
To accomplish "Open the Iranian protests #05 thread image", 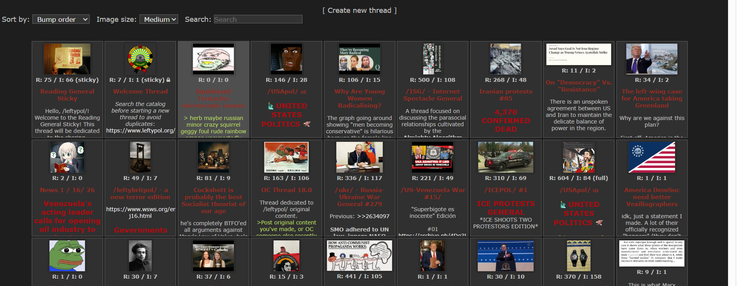I will tap(505, 59).
